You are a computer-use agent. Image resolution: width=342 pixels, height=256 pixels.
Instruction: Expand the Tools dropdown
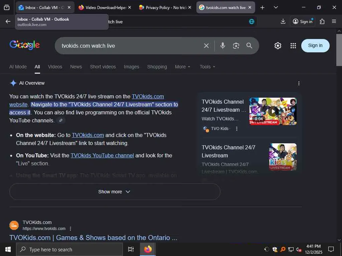(207, 67)
